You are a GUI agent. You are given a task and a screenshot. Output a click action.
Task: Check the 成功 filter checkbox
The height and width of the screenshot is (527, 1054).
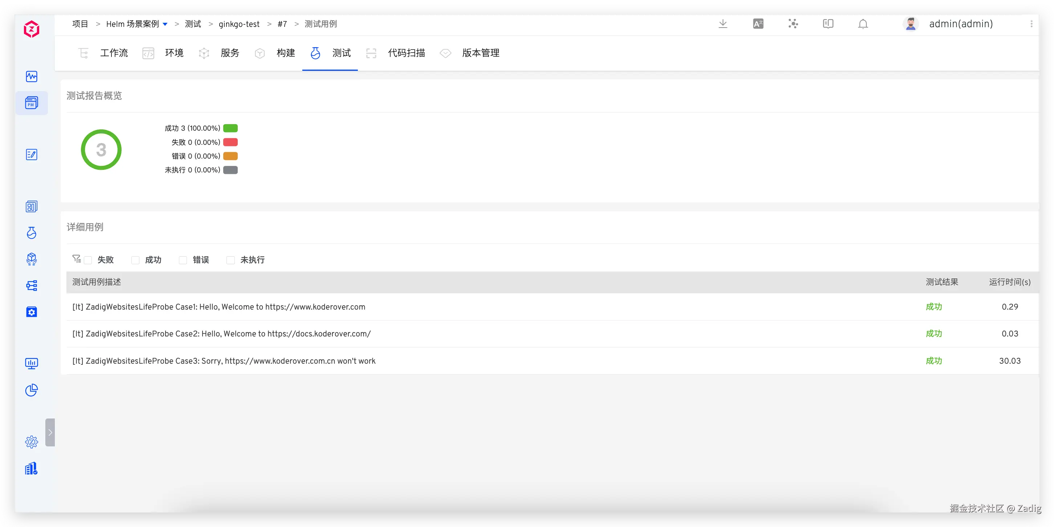(135, 260)
